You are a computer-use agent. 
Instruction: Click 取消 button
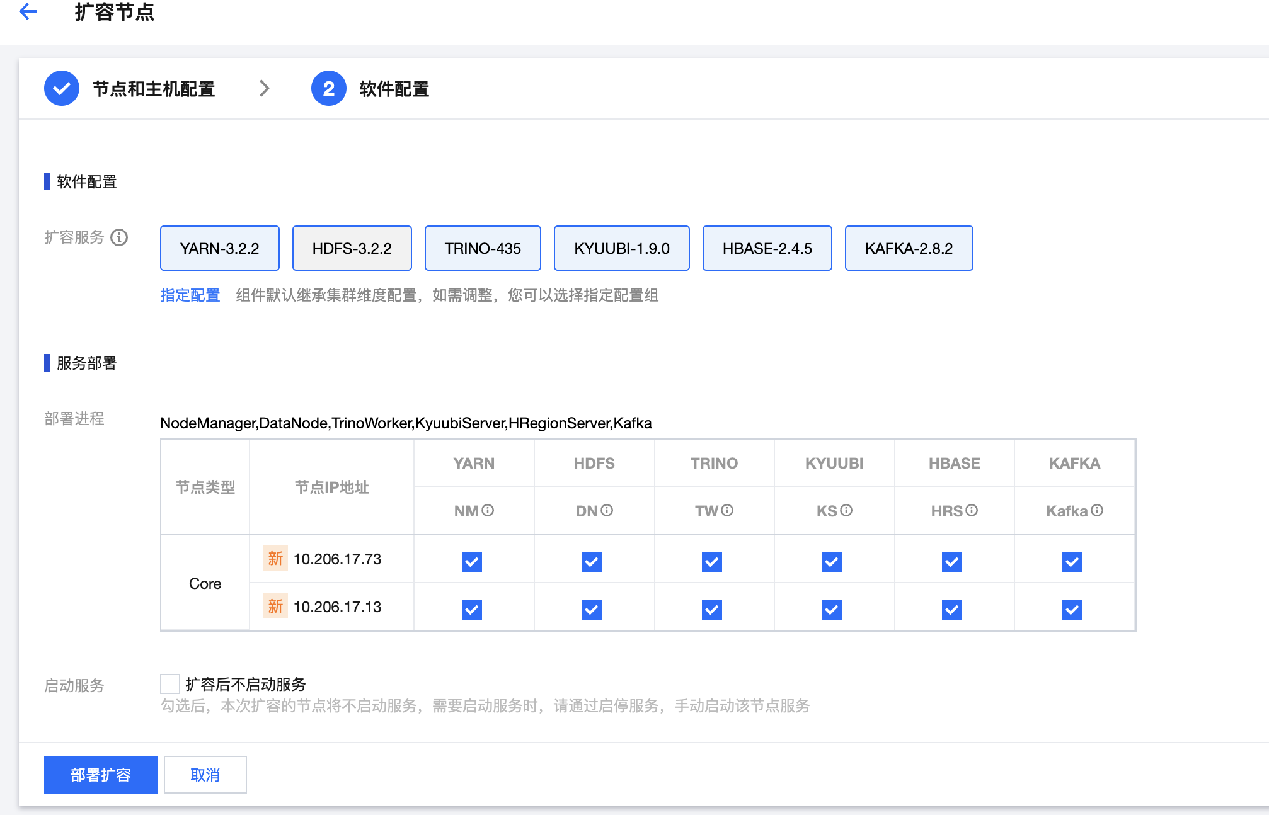[x=205, y=775]
